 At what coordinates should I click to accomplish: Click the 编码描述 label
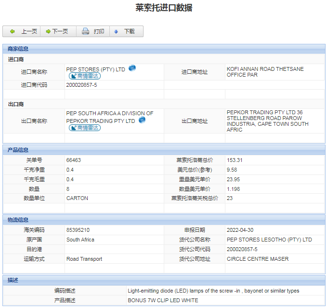(x=65, y=291)
